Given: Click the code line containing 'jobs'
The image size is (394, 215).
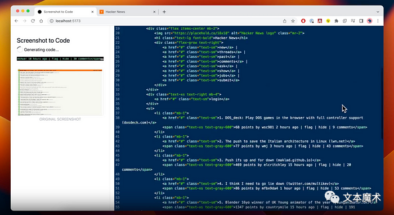Looking at the screenshot, I should 201,75.
